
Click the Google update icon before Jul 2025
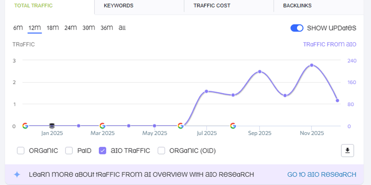[180, 126]
